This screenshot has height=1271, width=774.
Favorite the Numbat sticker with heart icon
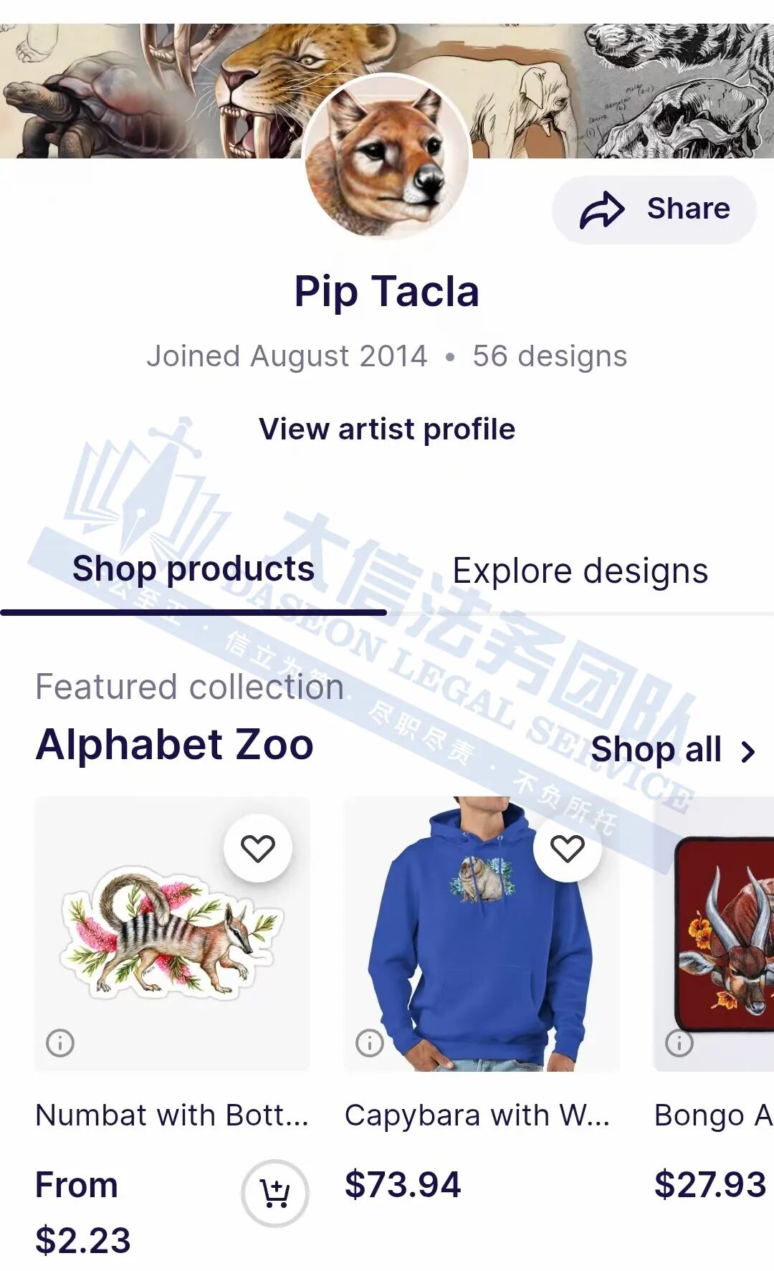[258, 849]
